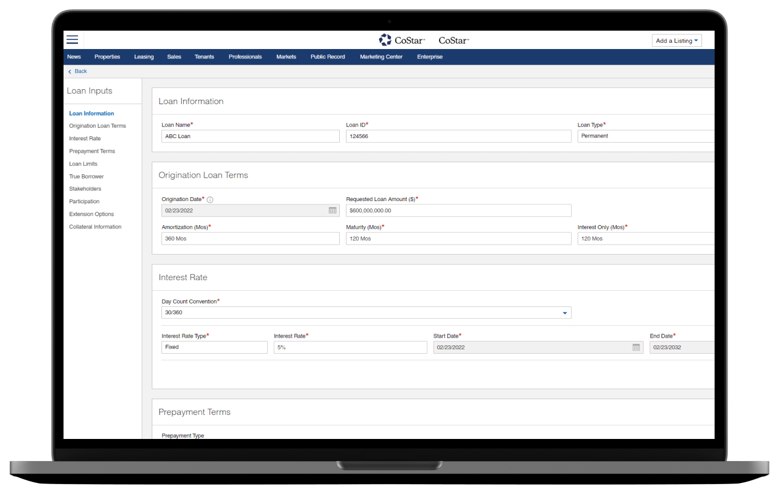The width and height of the screenshot is (780, 498).
Task: Select Extension Options in sidebar
Action: point(91,214)
